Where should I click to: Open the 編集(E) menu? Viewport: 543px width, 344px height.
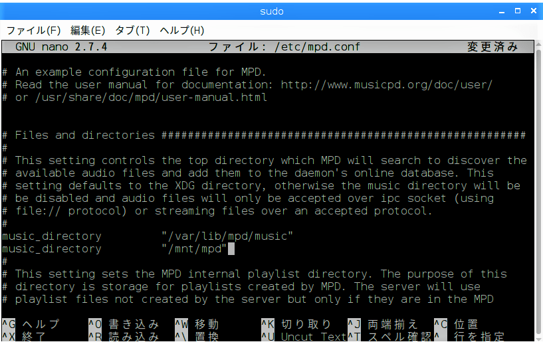tap(88, 31)
